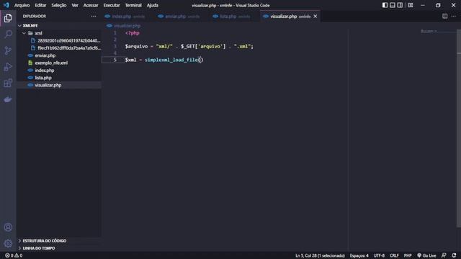Viewport: 461px width, 259px height.
Task: Open notifications bell in status bar
Action: click(454, 255)
